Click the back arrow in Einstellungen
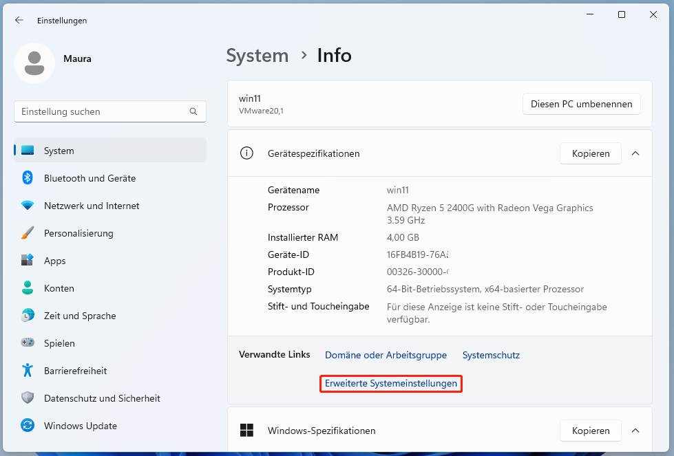Image resolution: width=674 pixels, height=456 pixels. point(19,20)
